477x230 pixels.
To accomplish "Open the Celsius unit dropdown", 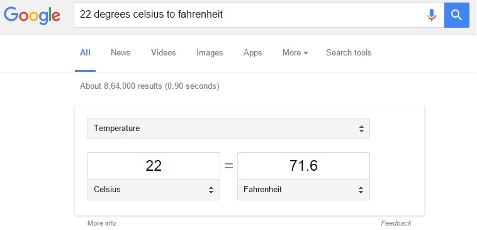I will coord(154,190).
